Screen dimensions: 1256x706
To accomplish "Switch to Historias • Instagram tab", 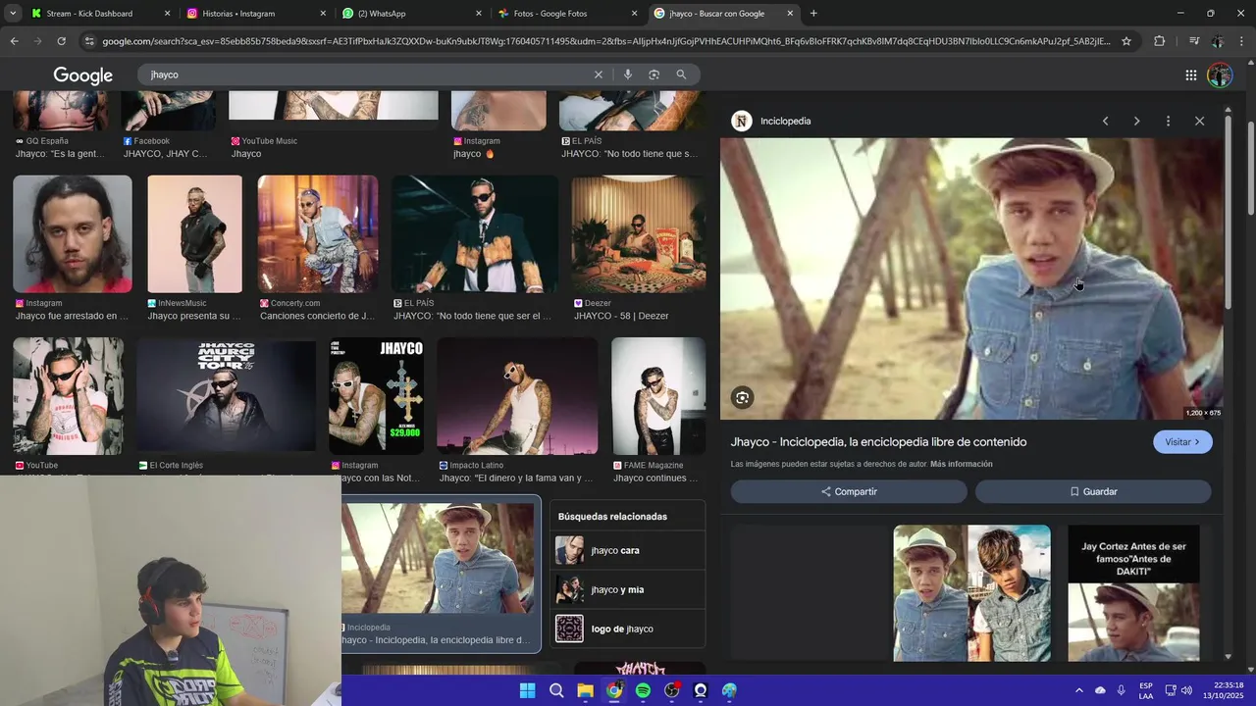I will (x=255, y=14).
